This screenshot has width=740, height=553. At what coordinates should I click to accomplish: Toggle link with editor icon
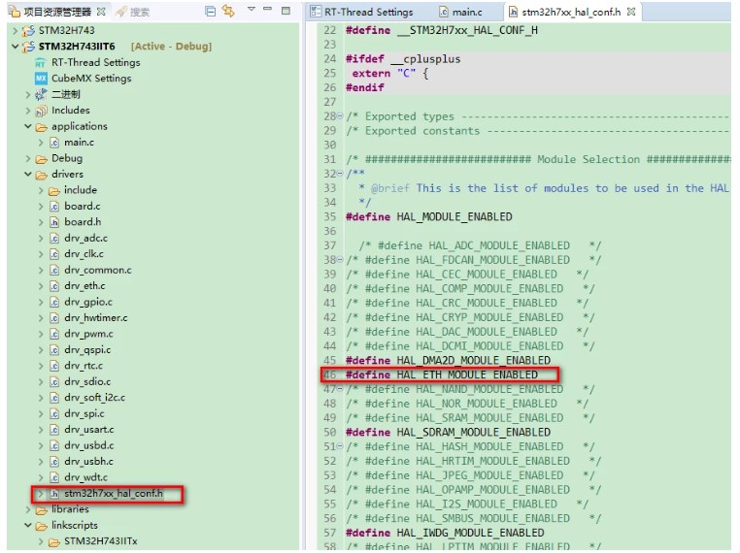tap(228, 11)
